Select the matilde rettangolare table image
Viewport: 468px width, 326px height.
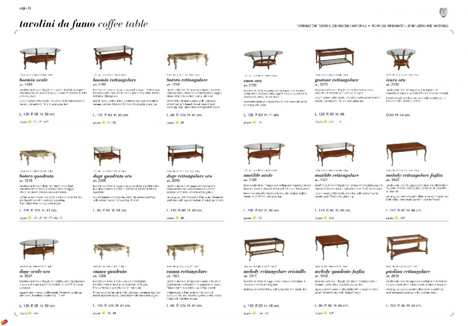point(335,154)
